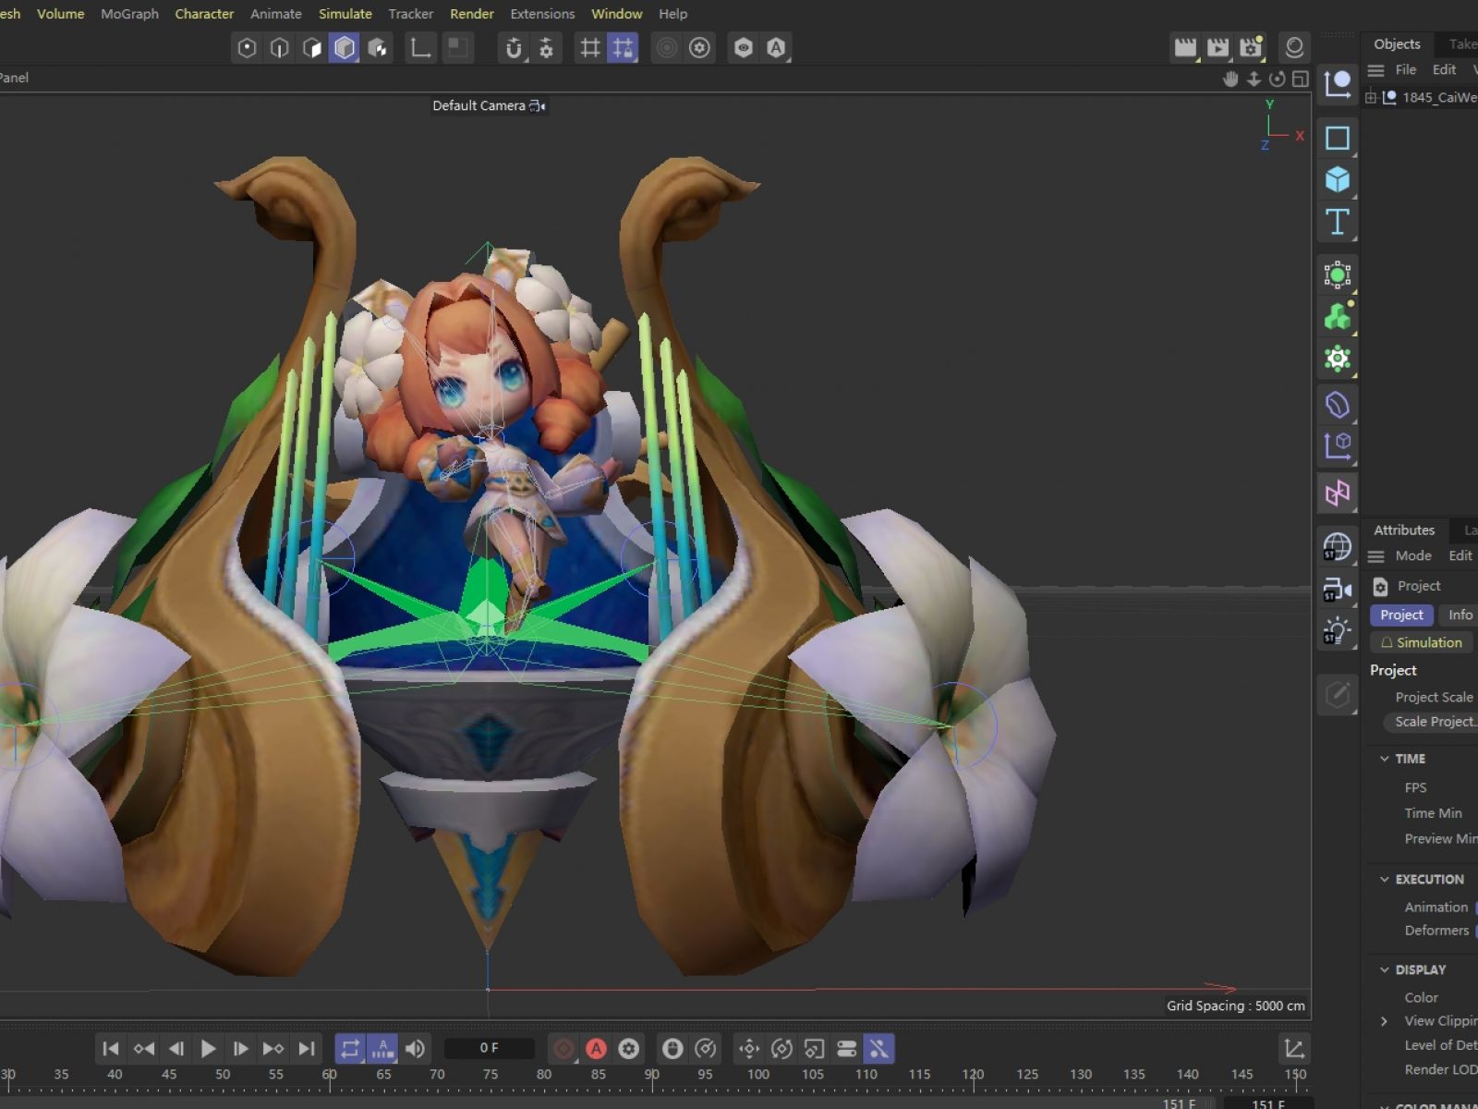Open the Attributes panel hamburger menu
The image size is (1478, 1109).
pyautogui.click(x=1376, y=556)
